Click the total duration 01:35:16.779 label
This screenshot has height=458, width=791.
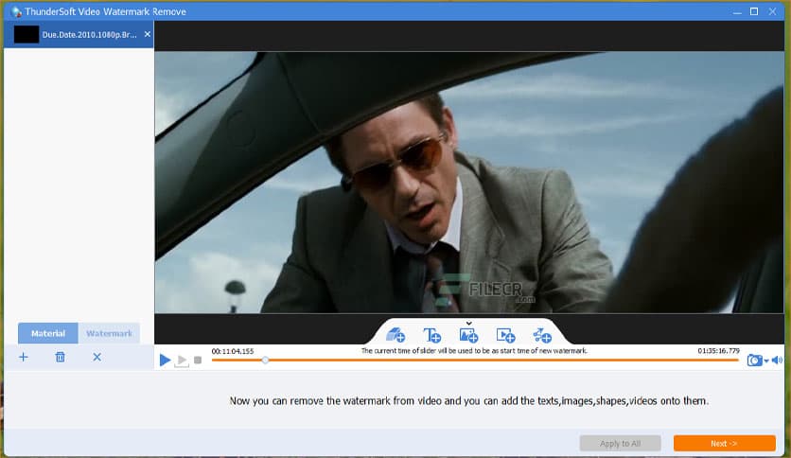click(x=718, y=350)
